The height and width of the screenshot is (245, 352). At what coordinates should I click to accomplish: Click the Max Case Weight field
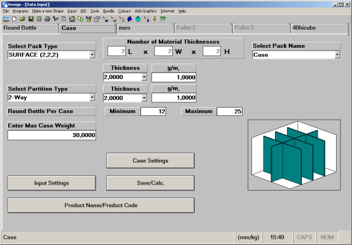pos(52,135)
